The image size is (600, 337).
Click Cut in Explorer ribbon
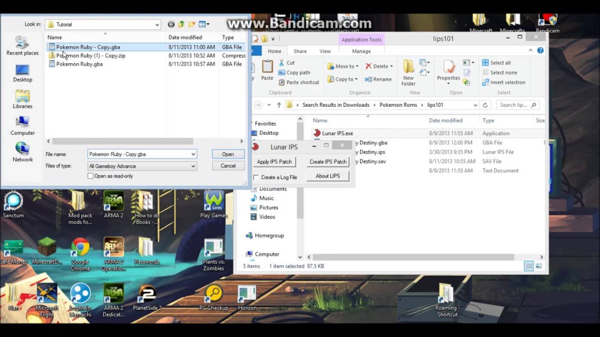[286, 63]
